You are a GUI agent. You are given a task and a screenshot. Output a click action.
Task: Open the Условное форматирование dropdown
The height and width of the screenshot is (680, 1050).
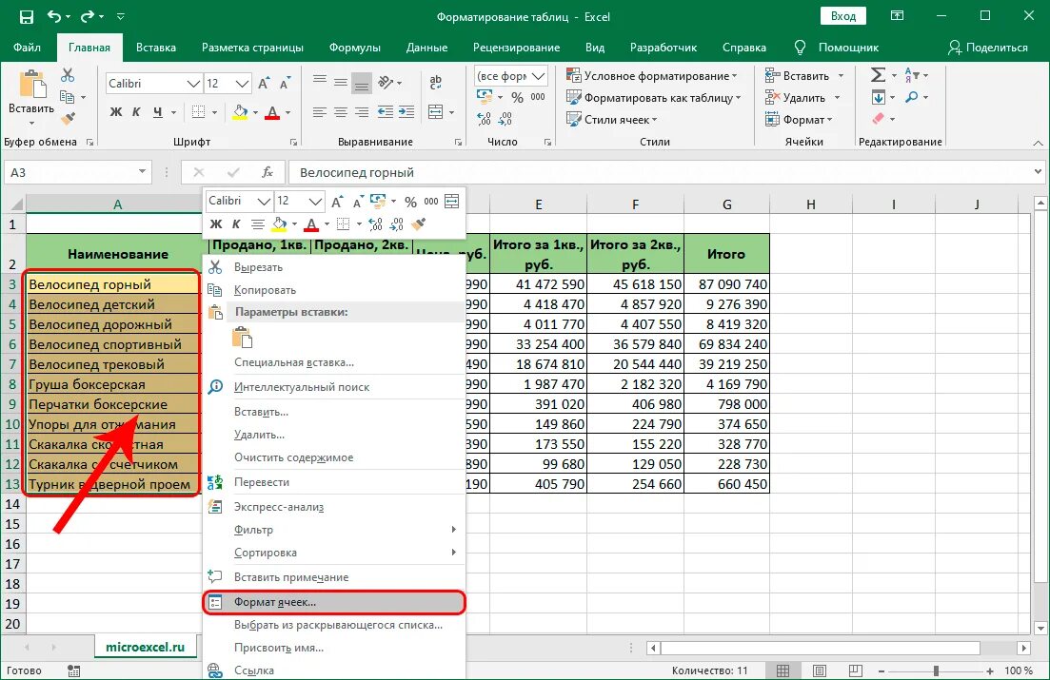click(x=651, y=76)
